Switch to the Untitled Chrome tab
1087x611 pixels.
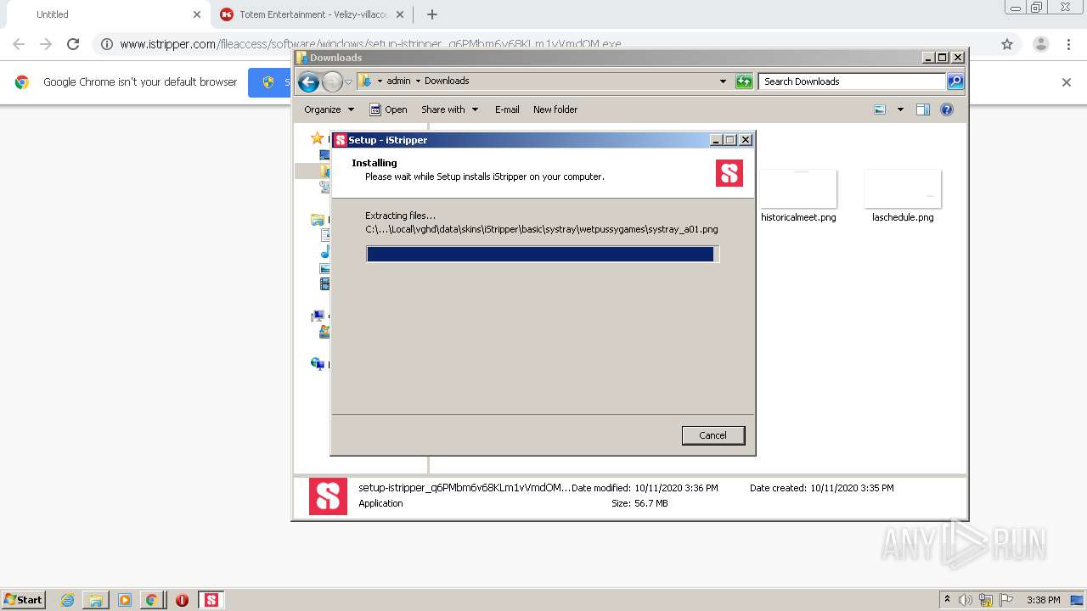pyautogui.click(x=106, y=14)
